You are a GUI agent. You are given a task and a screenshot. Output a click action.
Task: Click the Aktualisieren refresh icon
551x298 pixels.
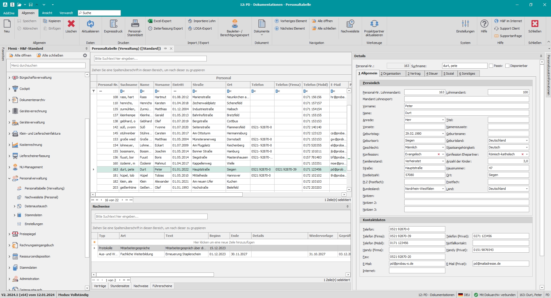tap(90, 24)
